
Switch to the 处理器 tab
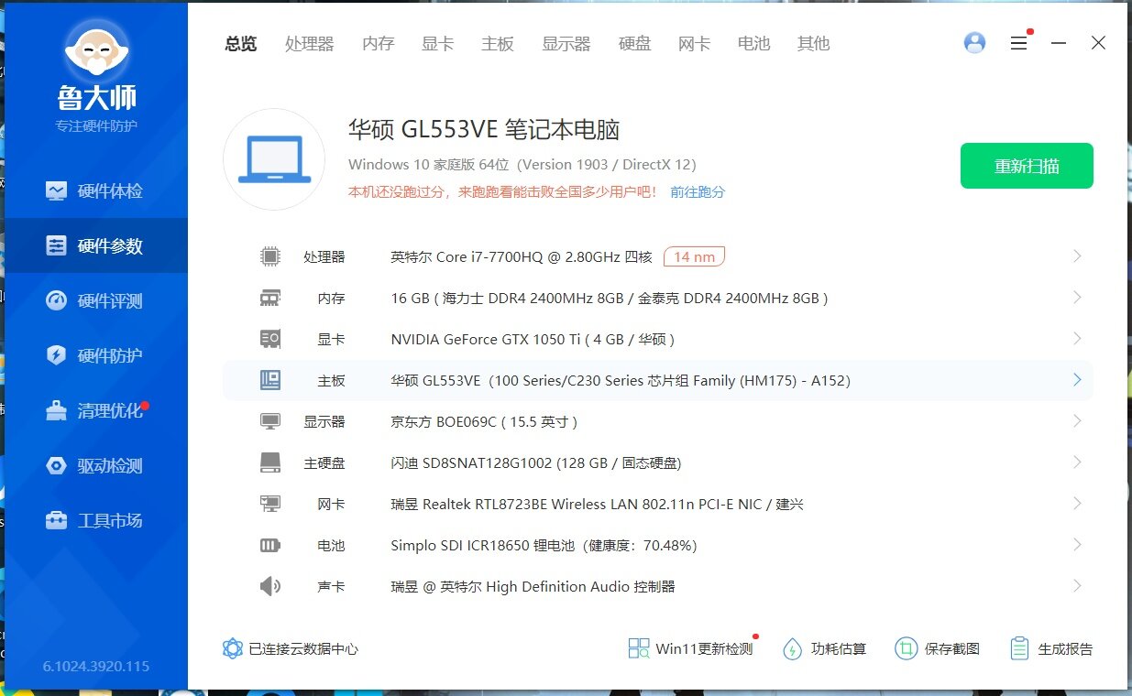click(x=309, y=43)
